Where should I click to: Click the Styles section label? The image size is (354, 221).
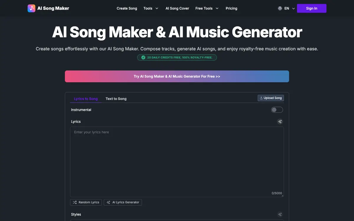coord(76,214)
